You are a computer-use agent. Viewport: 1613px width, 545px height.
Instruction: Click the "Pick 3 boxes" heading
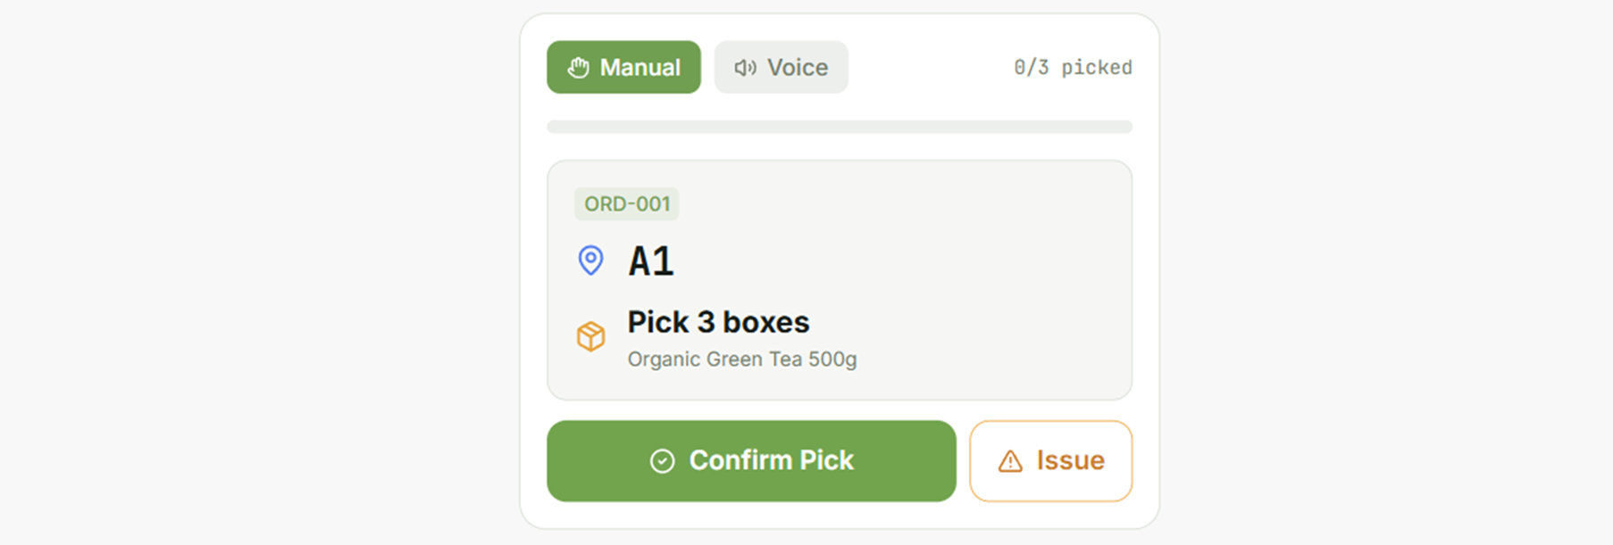(x=718, y=322)
